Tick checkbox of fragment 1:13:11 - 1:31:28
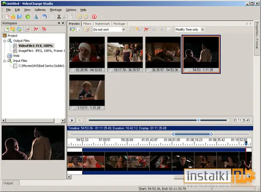 72,108
